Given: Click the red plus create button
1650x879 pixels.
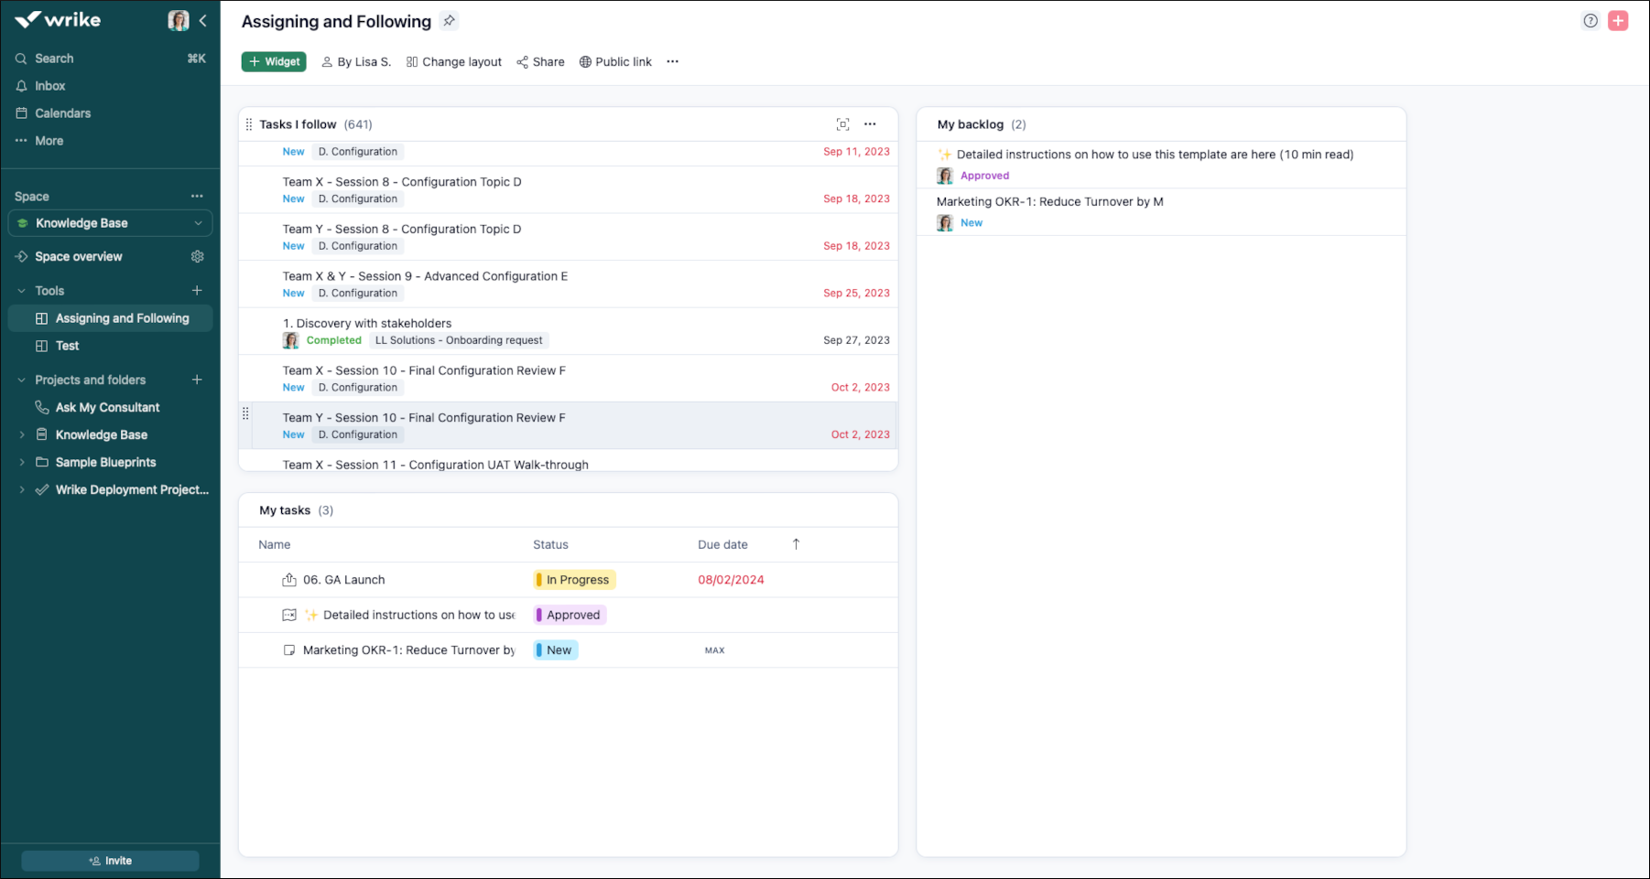Looking at the screenshot, I should pos(1618,21).
